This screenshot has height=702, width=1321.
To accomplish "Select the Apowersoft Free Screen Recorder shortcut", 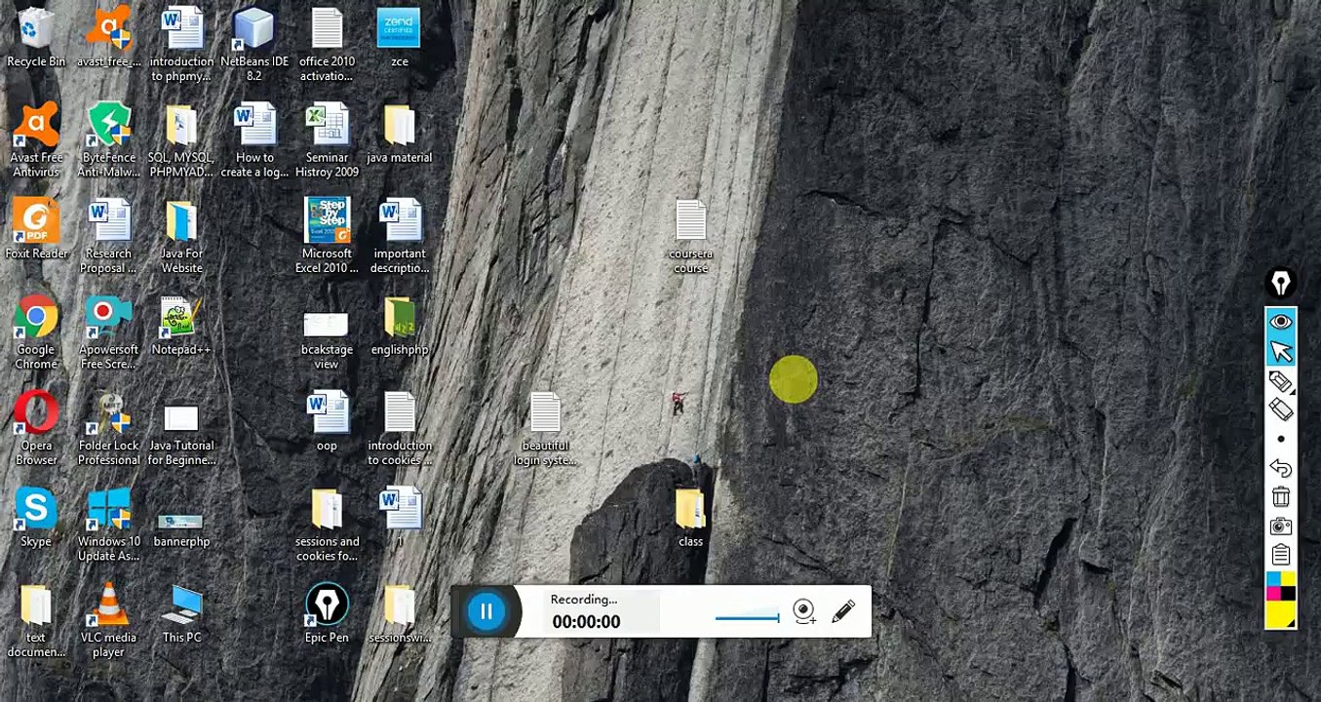I will (108, 333).
